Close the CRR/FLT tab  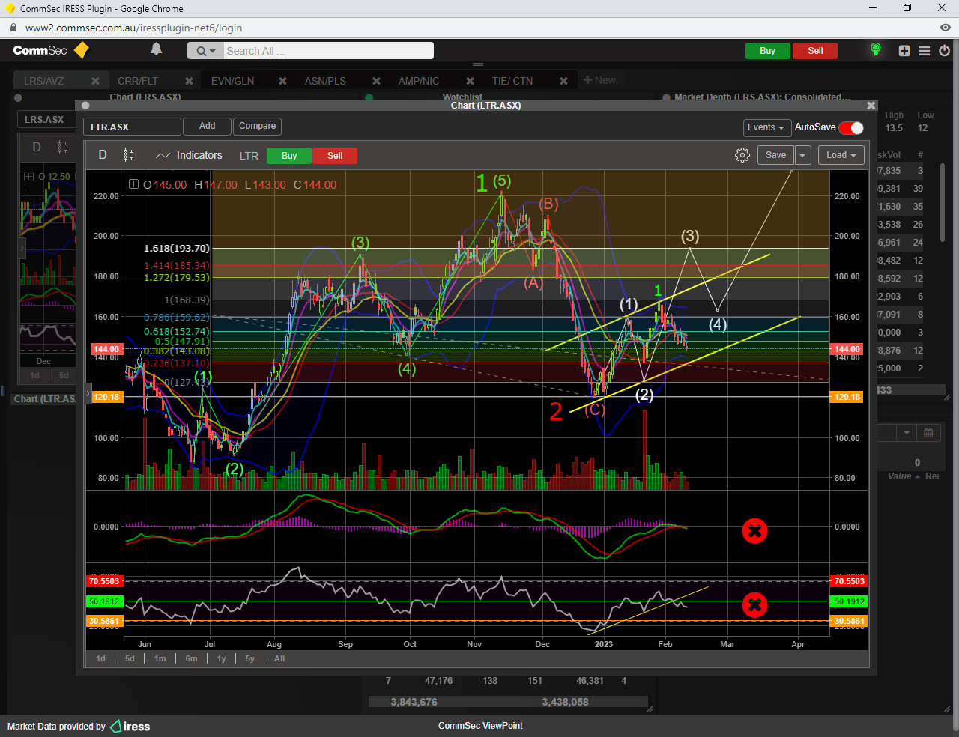[x=189, y=81]
